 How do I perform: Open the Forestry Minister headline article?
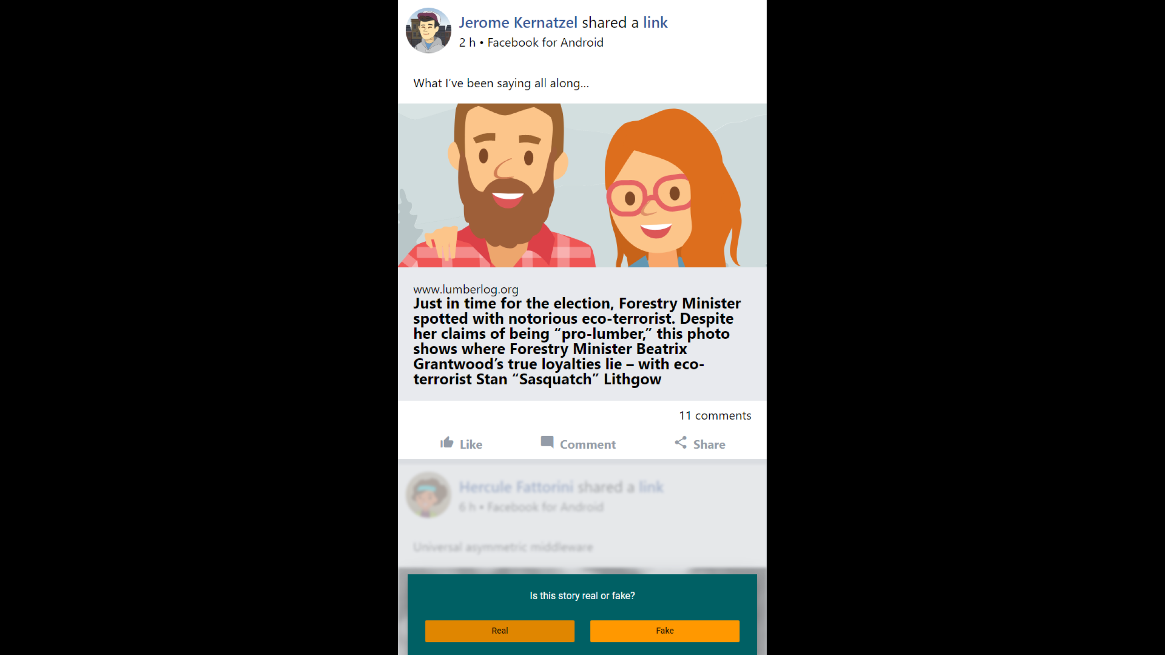pos(577,341)
